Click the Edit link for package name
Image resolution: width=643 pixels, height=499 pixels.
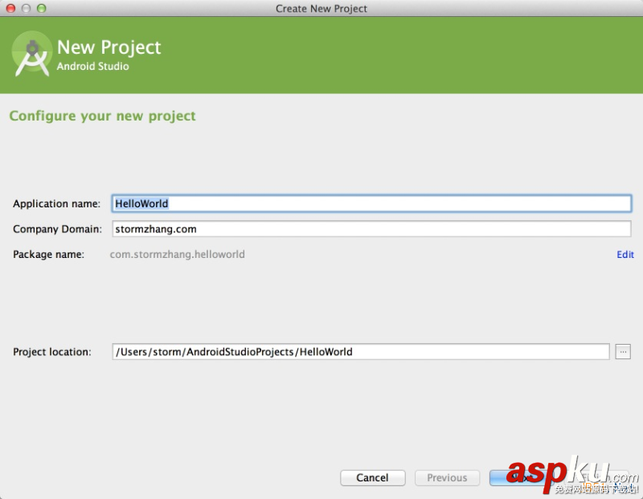pyautogui.click(x=625, y=255)
